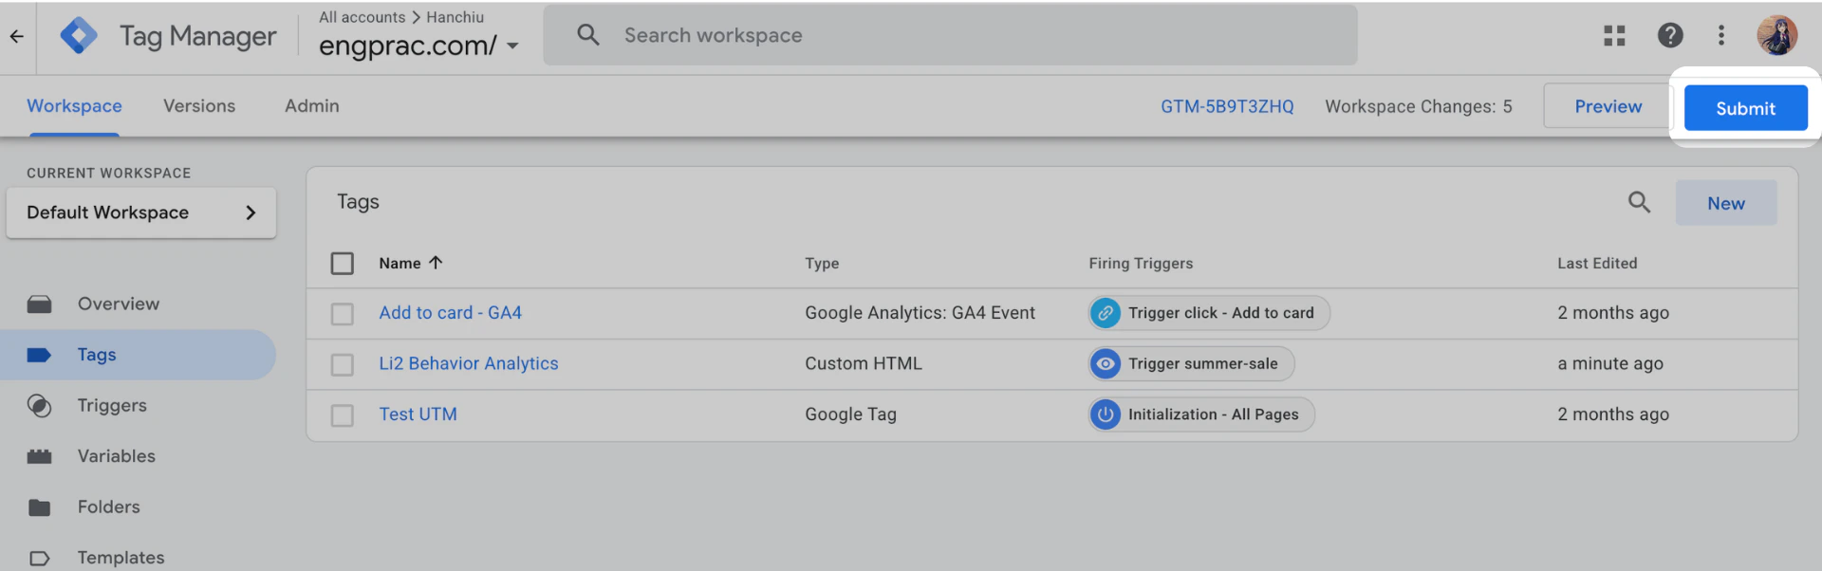Open Templates in the sidebar
Viewport: 1822px width, 571px height.
(x=121, y=558)
